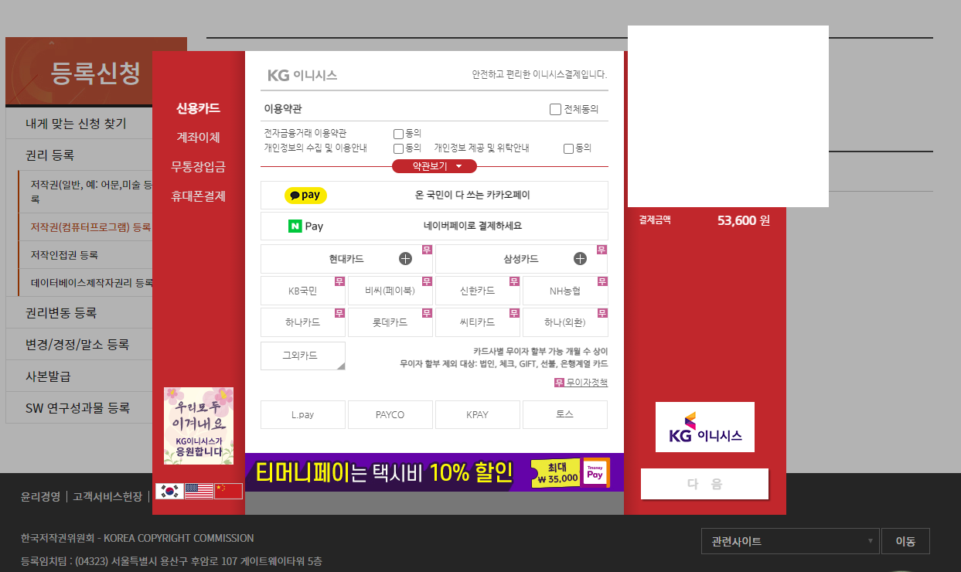Choose KPAY payment method
Viewport: 961px width, 572px height.
478,414
